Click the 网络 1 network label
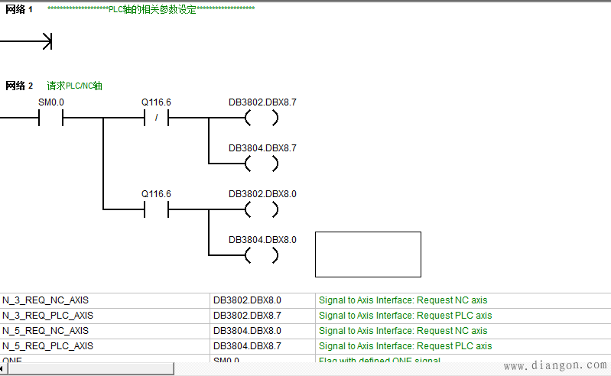The width and height of the screenshot is (611, 376). click(19, 9)
